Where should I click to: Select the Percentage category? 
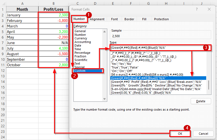[x=82, y=53]
